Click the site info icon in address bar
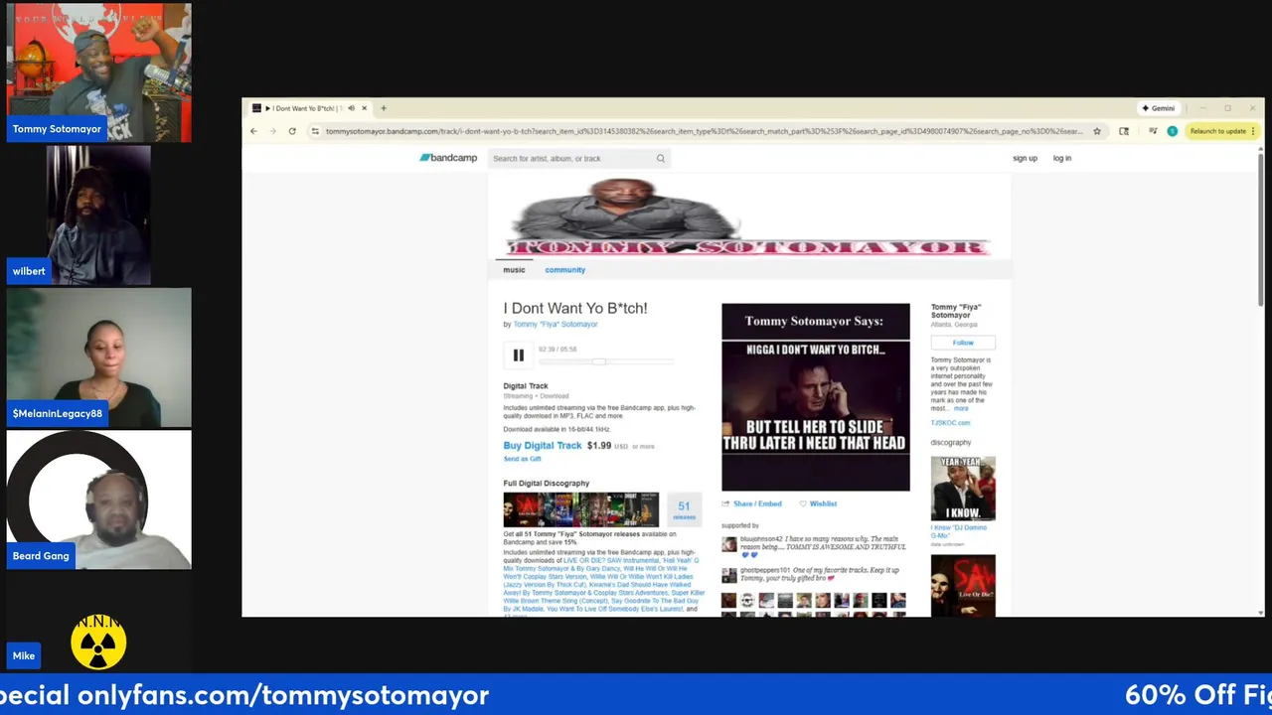The image size is (1272, 715). click(x=315, y=131)
